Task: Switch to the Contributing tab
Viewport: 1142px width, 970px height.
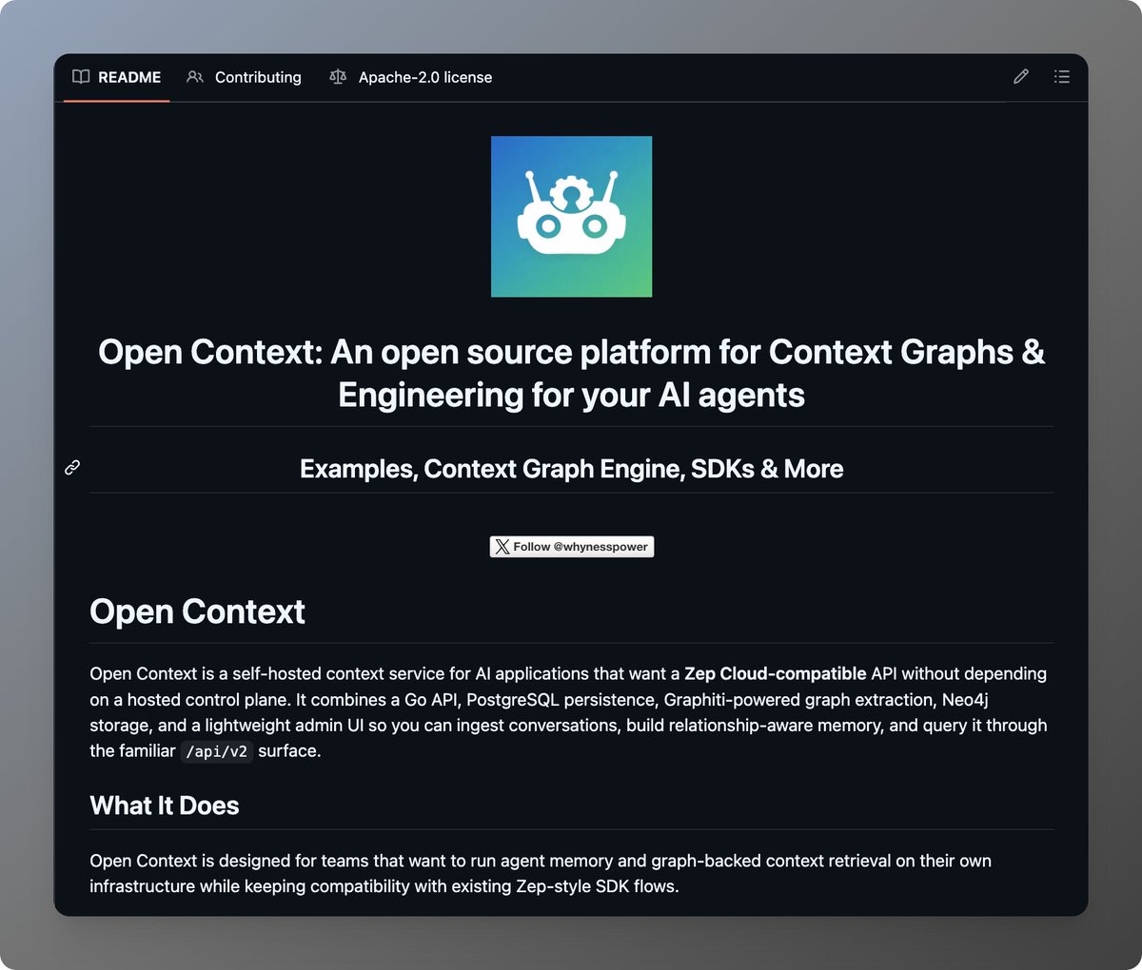Action: 245,77
